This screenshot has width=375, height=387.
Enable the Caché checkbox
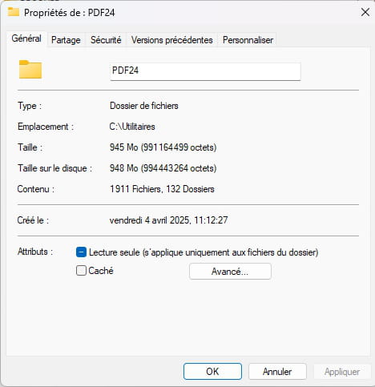(81, 271)
